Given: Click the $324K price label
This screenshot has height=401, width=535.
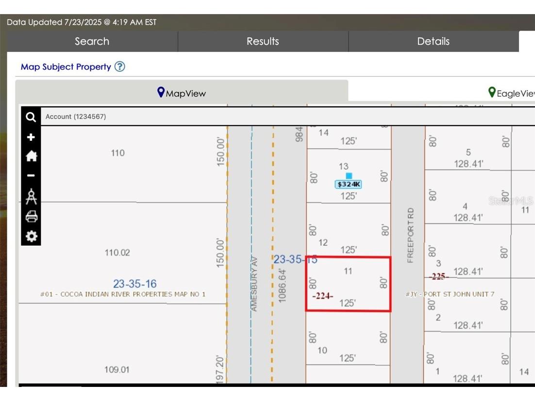Looking at the screenshot, I should pos(349,184).
